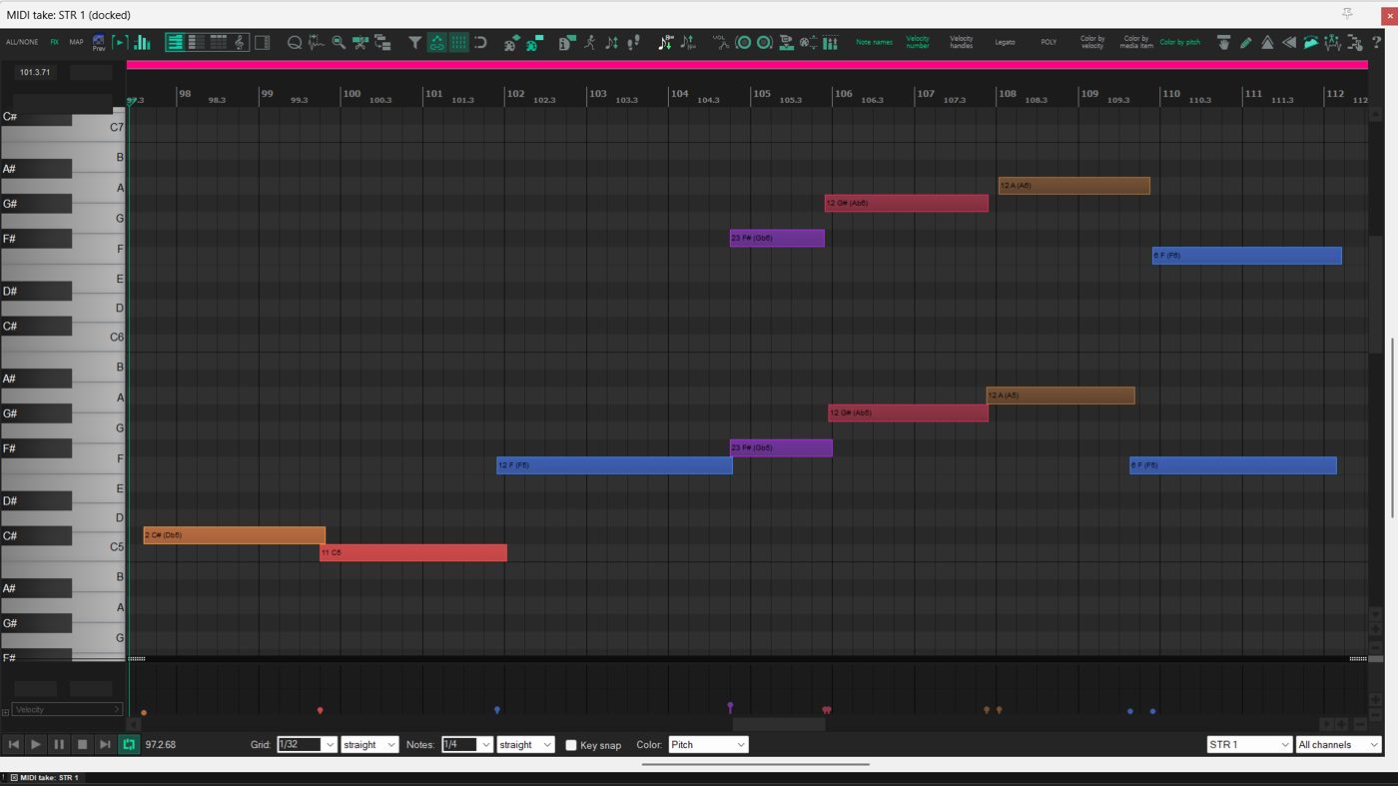
Task: Click the MAP toolbar button
Action: pos(76,42)
